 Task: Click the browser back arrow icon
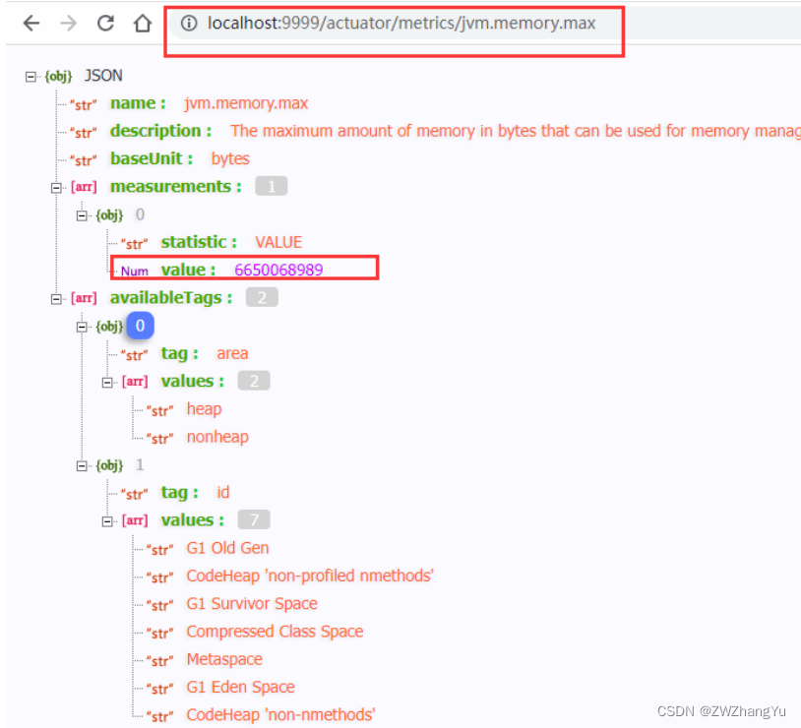point(31,23)
